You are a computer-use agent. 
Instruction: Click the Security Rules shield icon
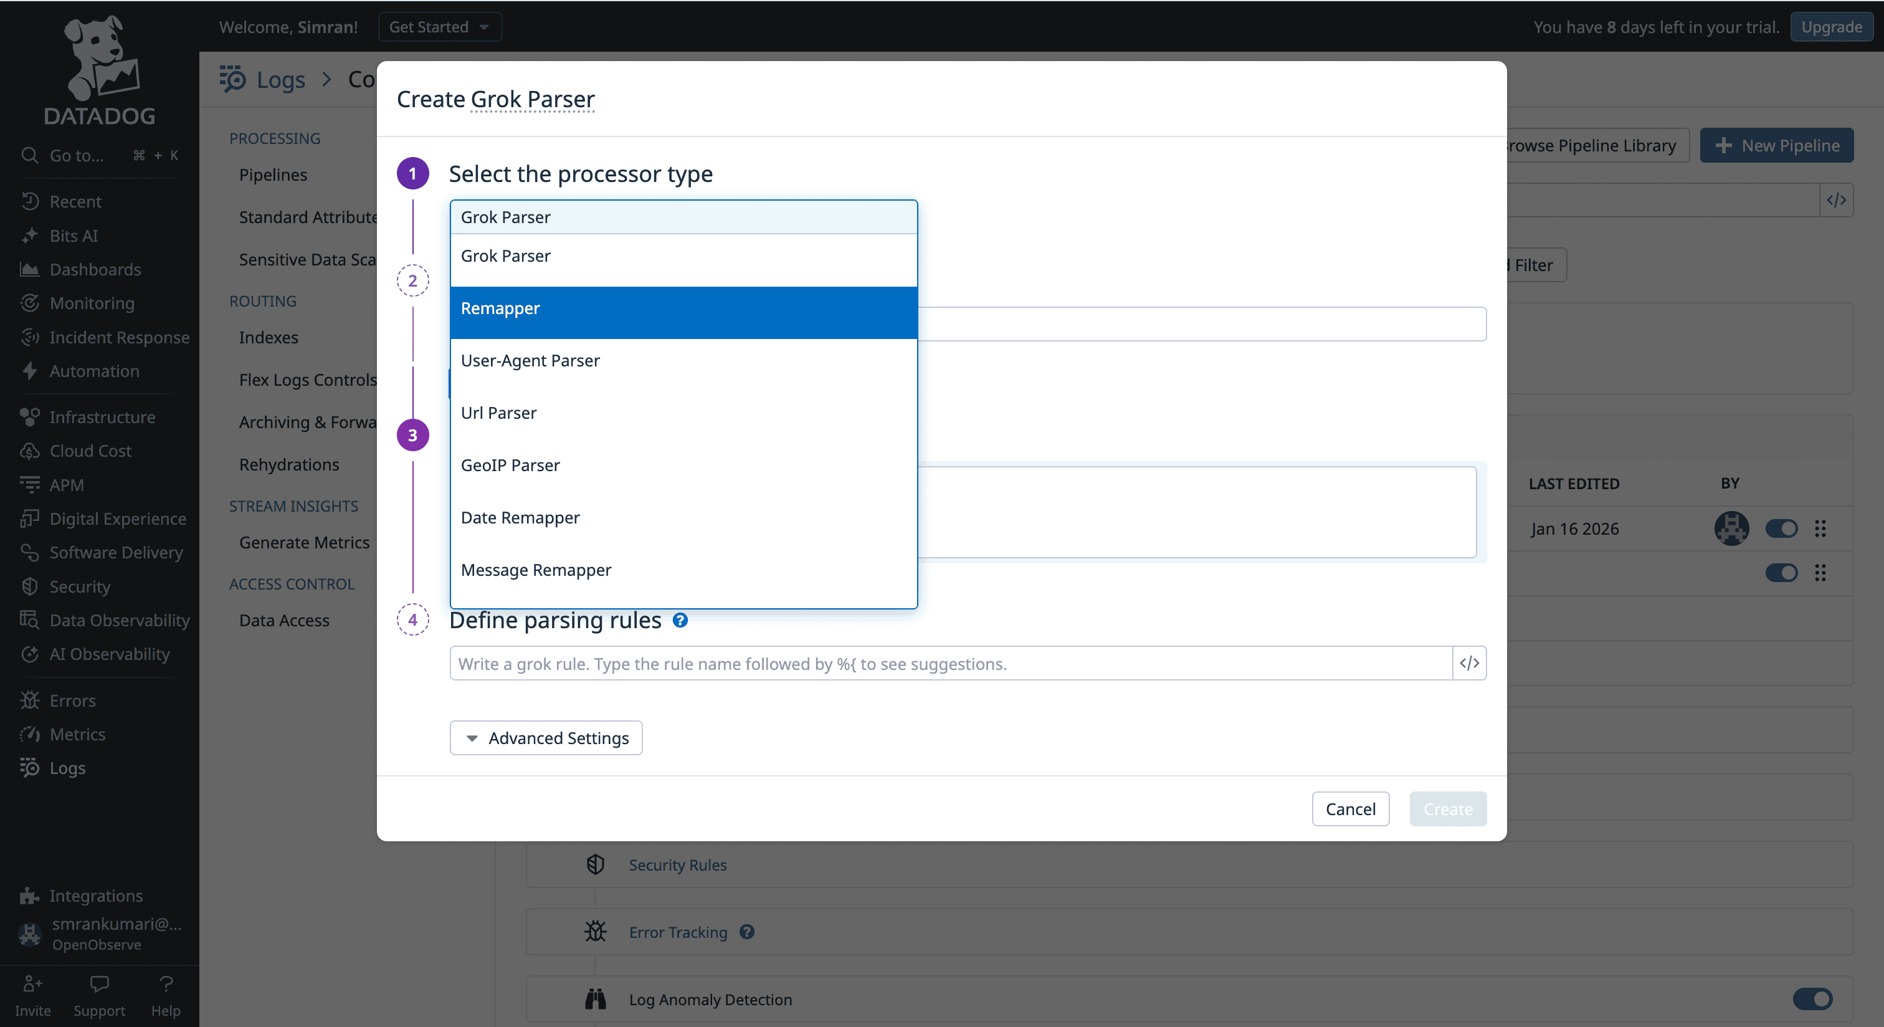(x=596, y=864)
